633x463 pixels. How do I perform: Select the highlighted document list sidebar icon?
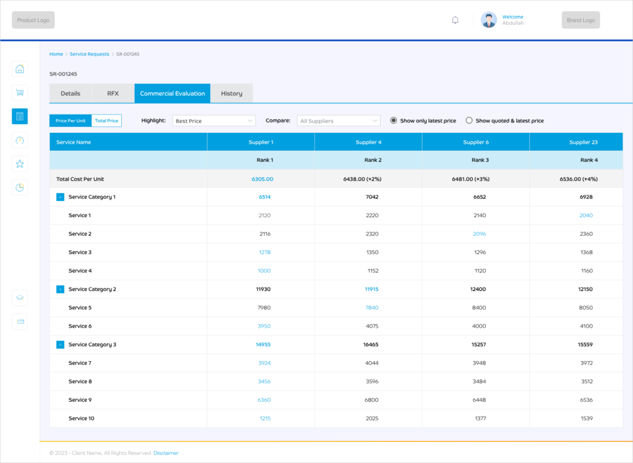[20, 116]
